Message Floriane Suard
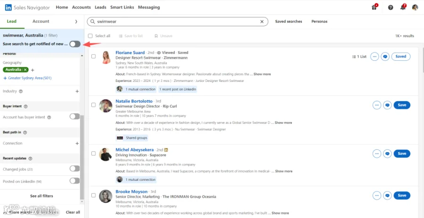The image size is (424, 218). click(385, 57)
